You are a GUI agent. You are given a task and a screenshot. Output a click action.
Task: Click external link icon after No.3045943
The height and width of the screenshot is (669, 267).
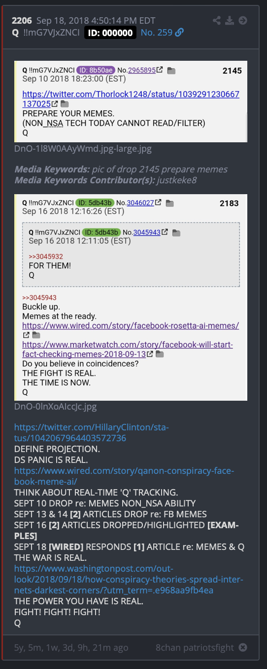click(165, 232)
